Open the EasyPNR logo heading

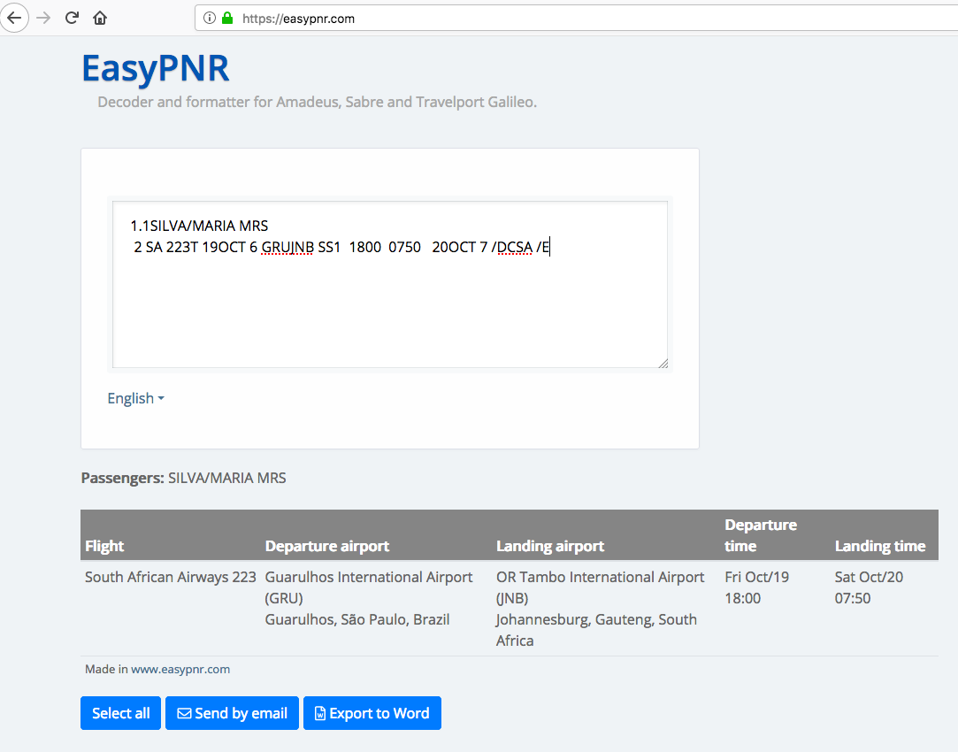click(156, 68)
